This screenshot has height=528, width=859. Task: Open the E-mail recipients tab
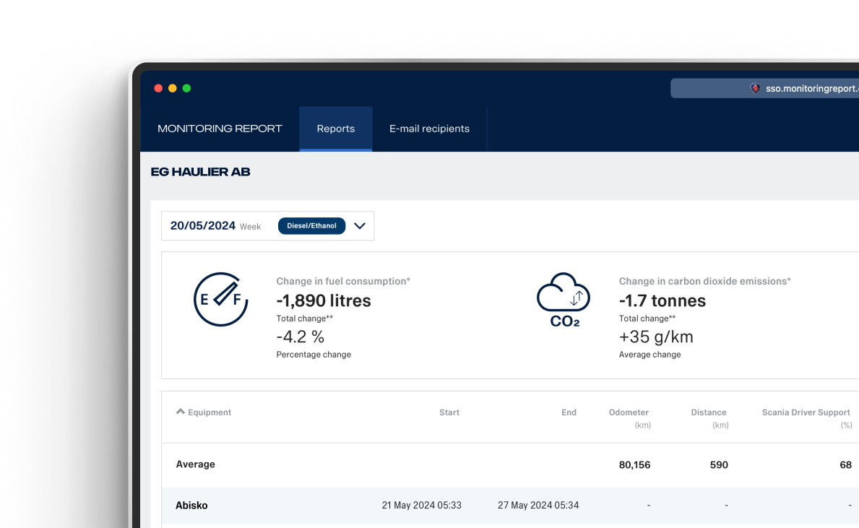click(x=429, y=129)
